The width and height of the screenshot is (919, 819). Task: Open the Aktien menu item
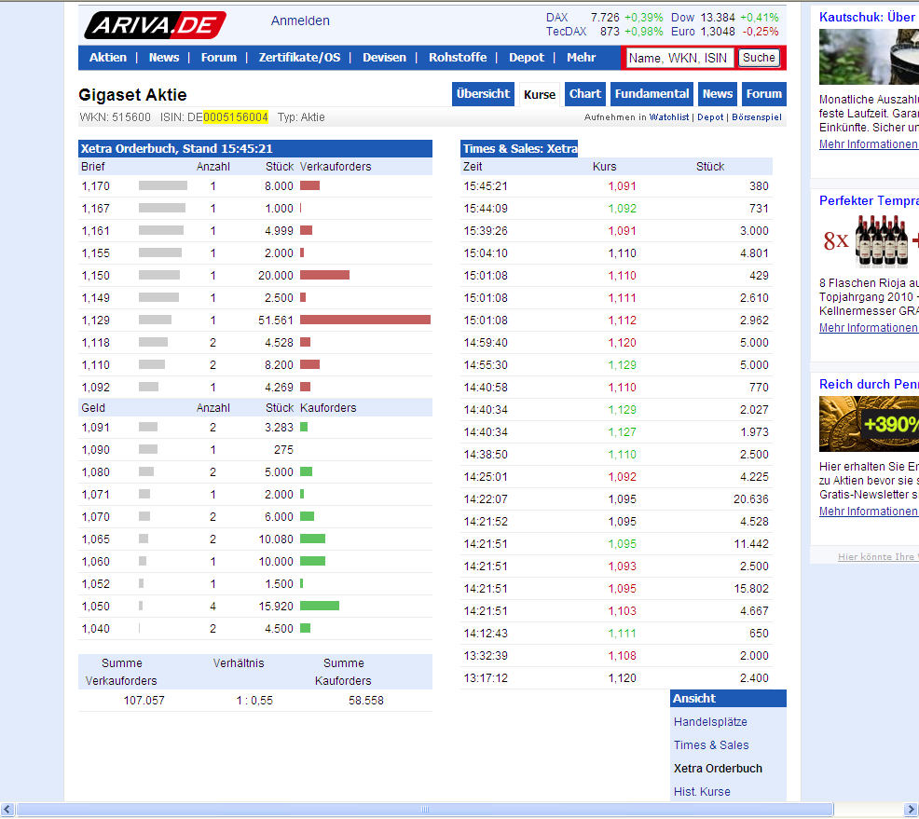108,58
